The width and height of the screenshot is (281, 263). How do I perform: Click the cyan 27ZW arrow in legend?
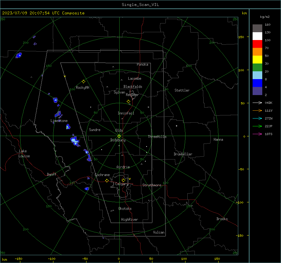point(257,118)
